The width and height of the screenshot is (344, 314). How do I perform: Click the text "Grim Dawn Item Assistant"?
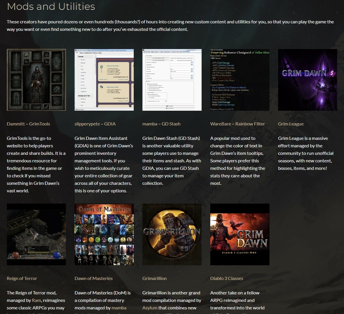(x=101, y=138)
